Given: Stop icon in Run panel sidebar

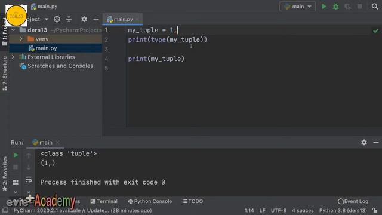Looking at the screenshot, I should point(16,167).
